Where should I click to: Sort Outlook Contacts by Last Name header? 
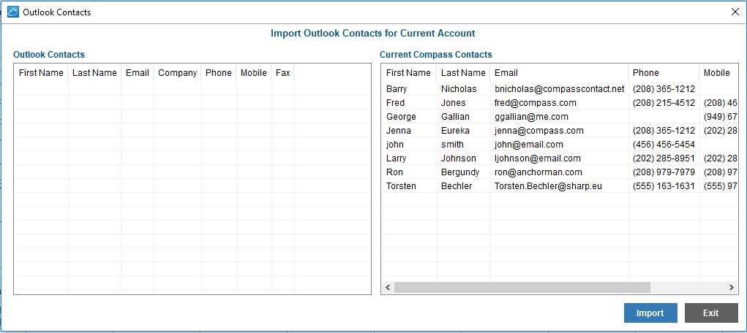tap(94, 73)
